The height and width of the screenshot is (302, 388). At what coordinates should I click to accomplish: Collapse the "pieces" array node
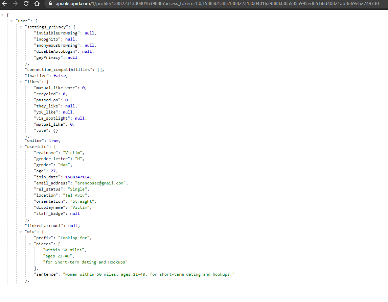tap(30, 244)
